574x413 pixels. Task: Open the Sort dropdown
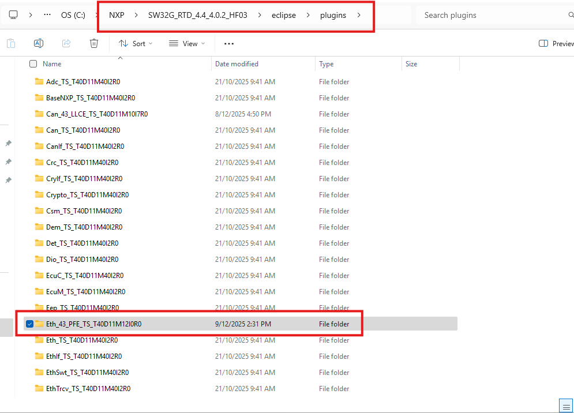click(135, 43)
